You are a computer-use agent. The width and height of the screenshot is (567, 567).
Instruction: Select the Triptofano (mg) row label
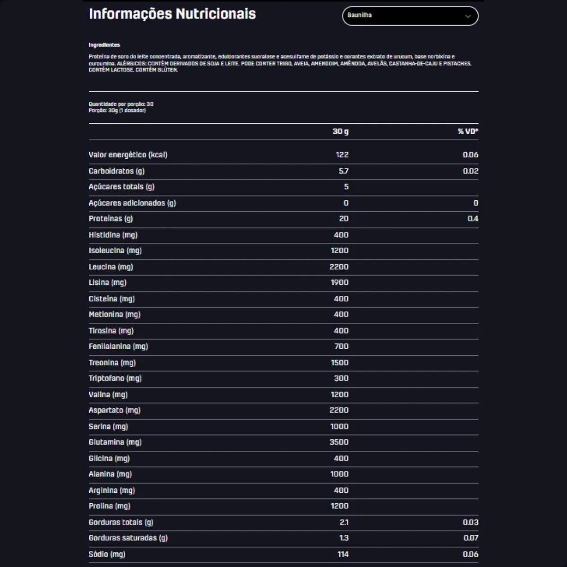115,378
